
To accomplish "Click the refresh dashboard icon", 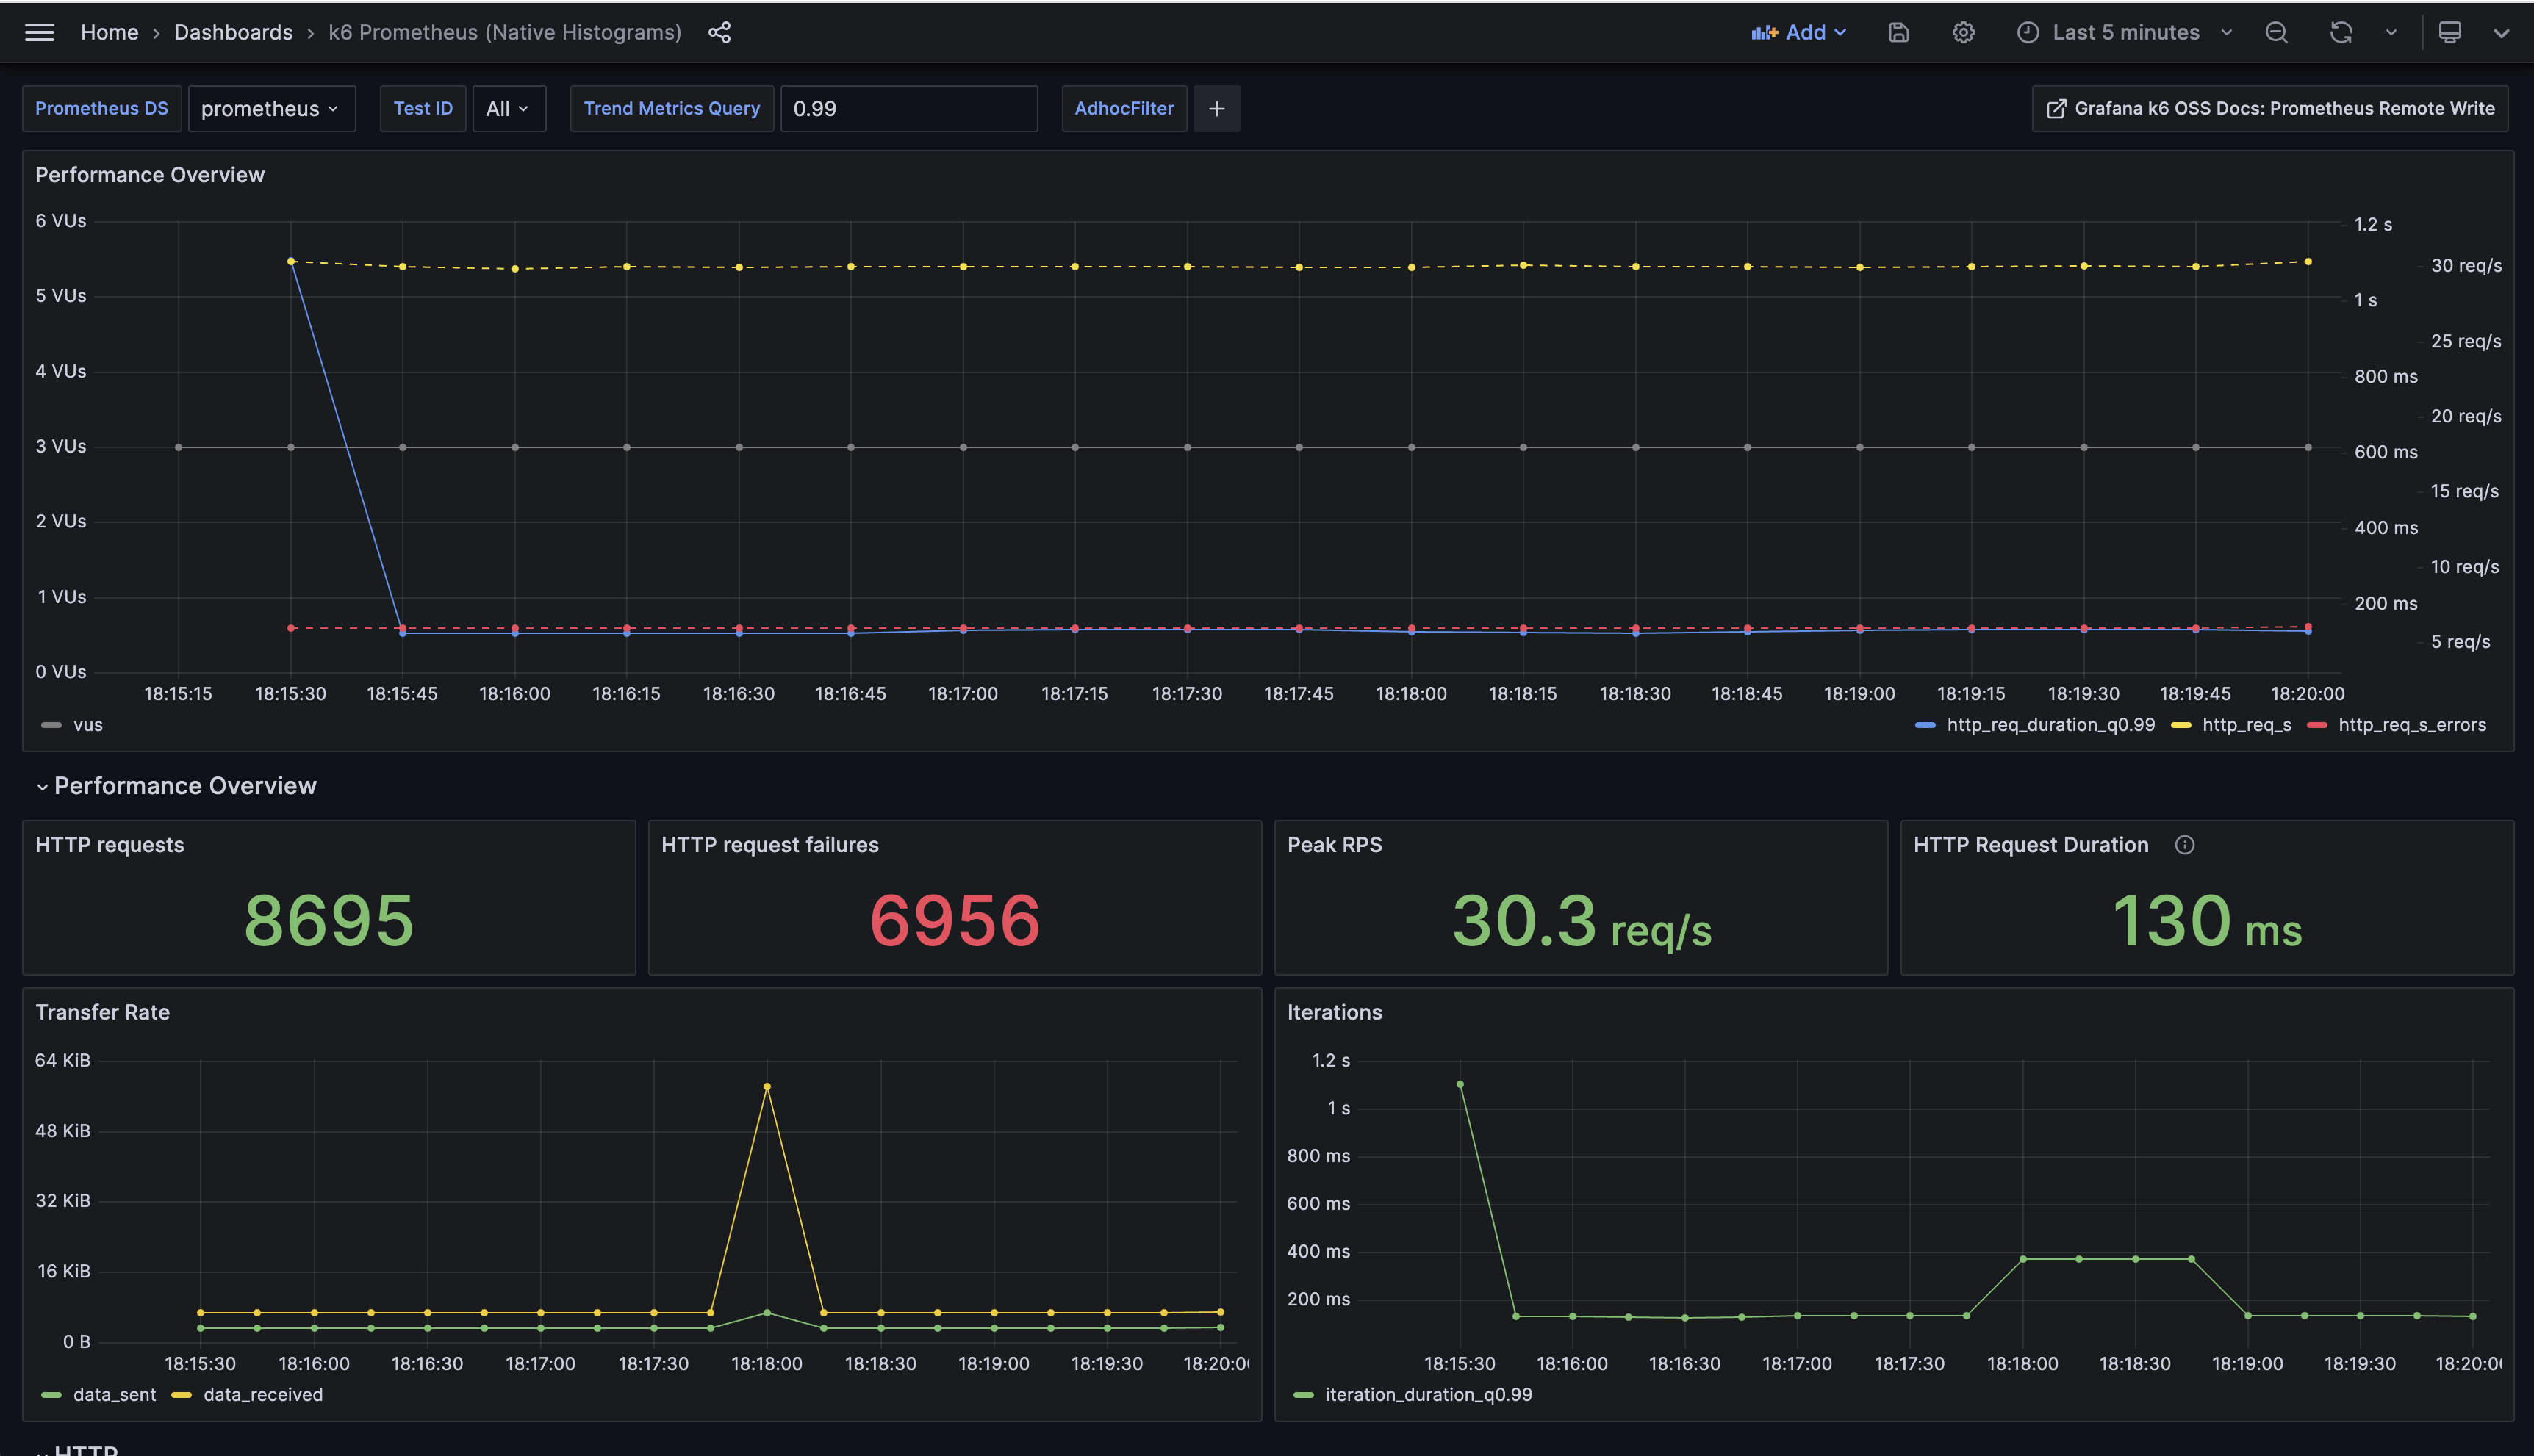I will [x=2340, y=32].
